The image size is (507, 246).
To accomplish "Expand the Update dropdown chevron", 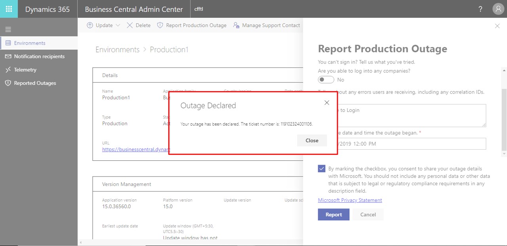I will [118, 25].
